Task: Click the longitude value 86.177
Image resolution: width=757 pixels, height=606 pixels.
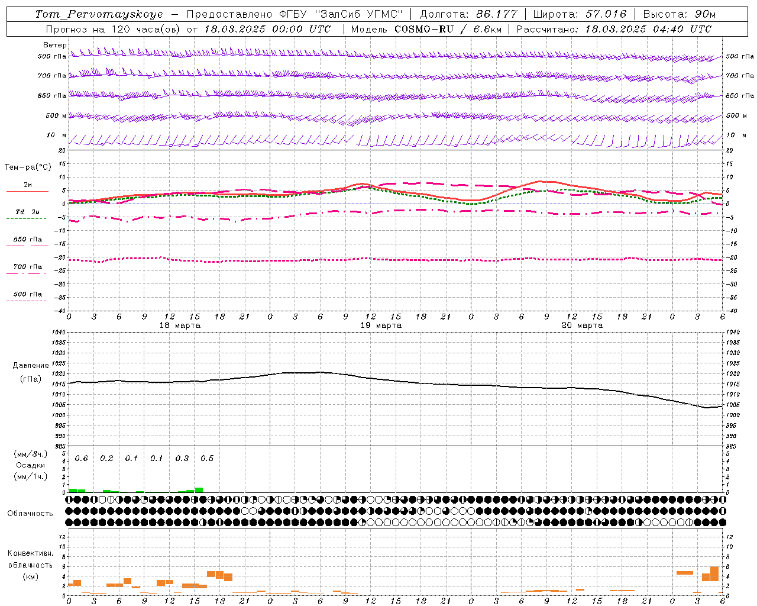Action: point(498,14)
